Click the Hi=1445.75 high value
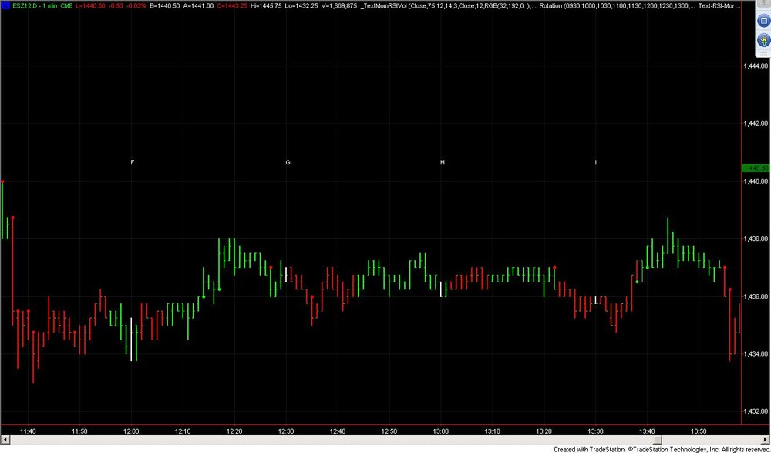Viewport: 771px width, 453px height. 266,5
